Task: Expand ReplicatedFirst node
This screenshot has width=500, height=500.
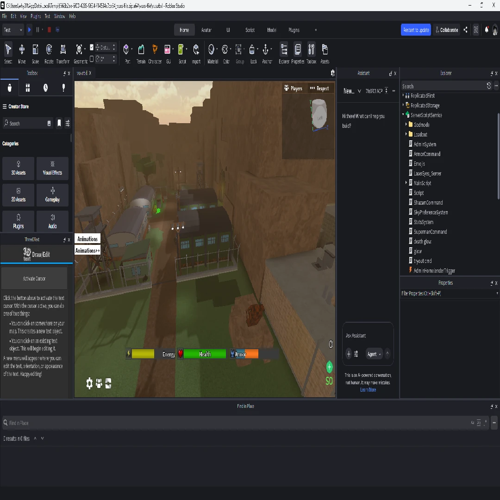Action: [x=403, y=95]
